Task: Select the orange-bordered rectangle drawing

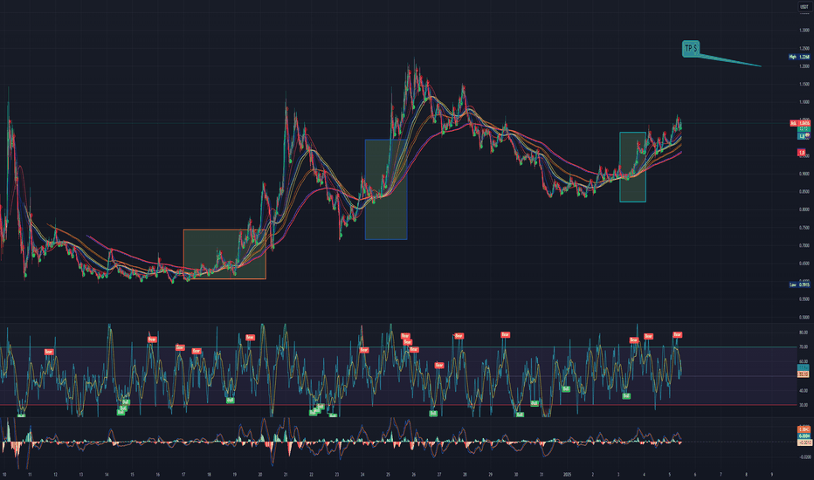Action: point(224,254)
